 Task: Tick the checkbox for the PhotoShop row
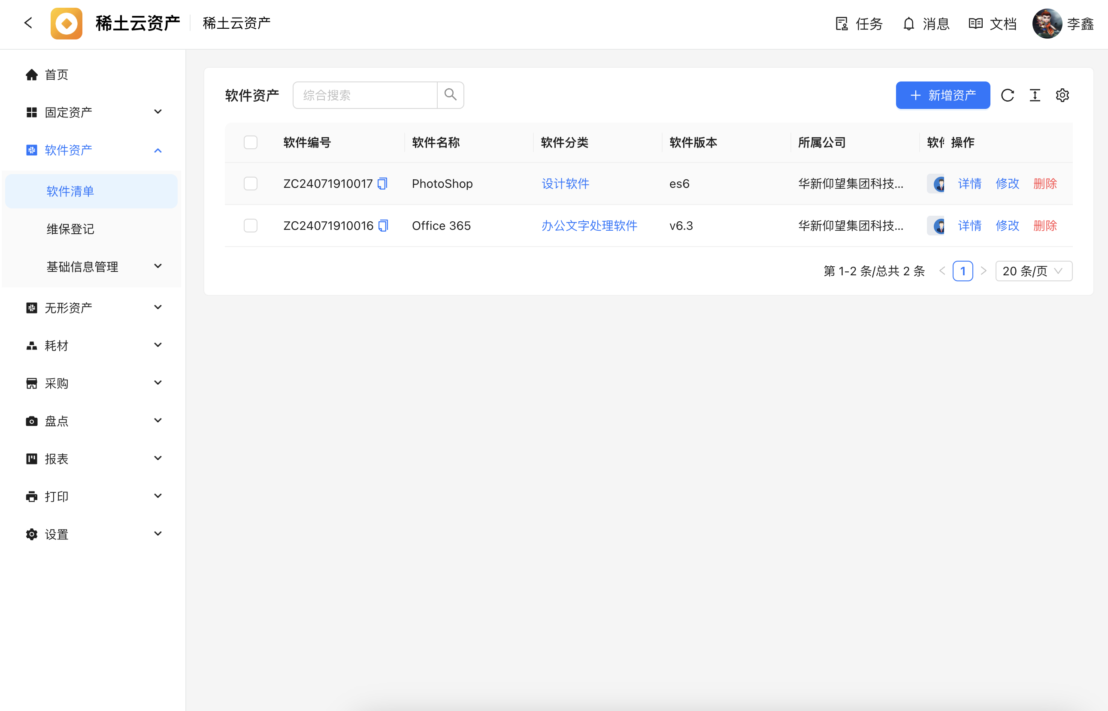tap(250, 184)
